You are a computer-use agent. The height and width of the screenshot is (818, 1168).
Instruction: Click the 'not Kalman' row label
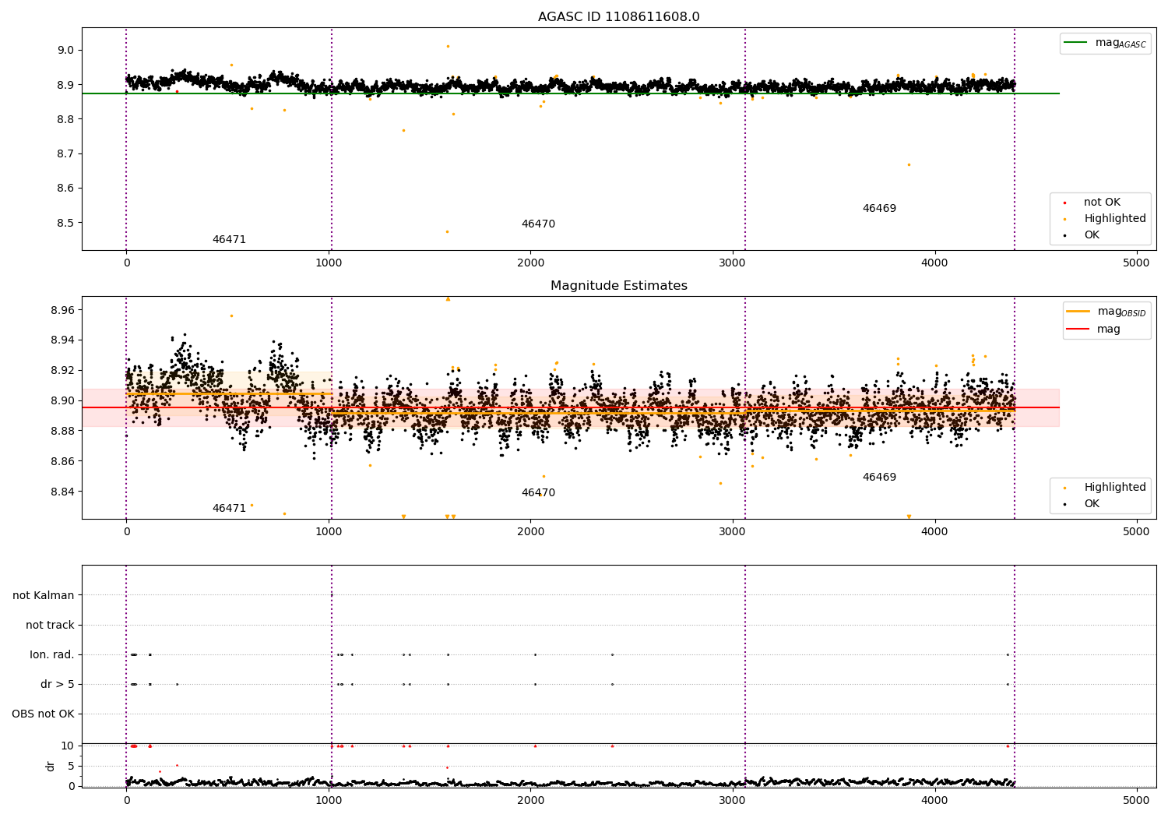click(x=44, y=596)
